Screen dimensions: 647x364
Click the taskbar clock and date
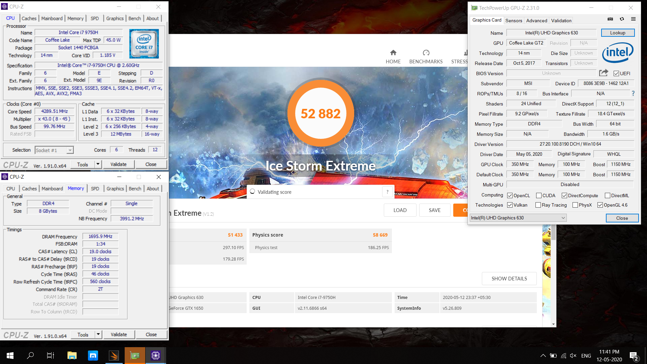(609, 356)
